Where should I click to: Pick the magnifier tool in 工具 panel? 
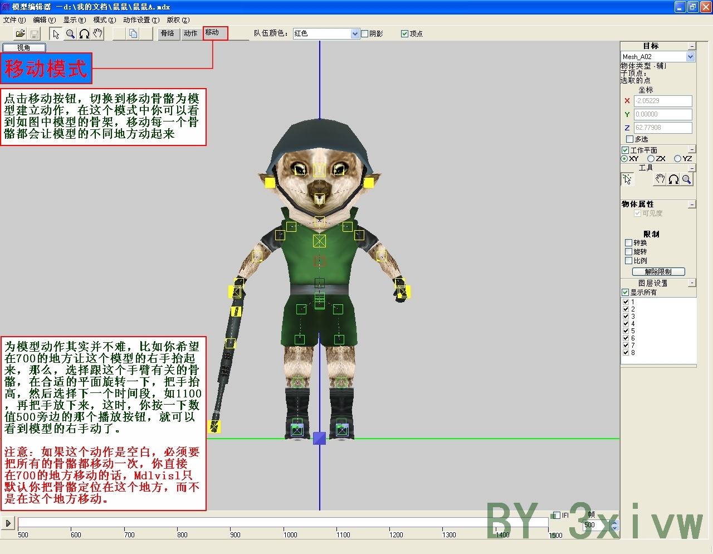pos(687,179)
